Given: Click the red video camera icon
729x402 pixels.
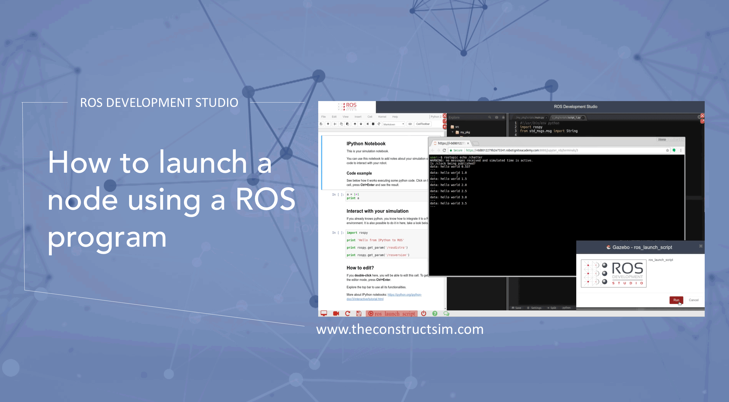Looking at the screenshot, I should click(x=336, y=314).
